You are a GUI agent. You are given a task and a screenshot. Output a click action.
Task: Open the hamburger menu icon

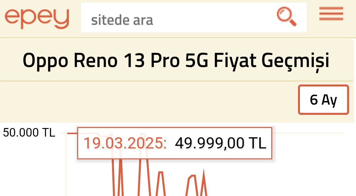point(331,14)
